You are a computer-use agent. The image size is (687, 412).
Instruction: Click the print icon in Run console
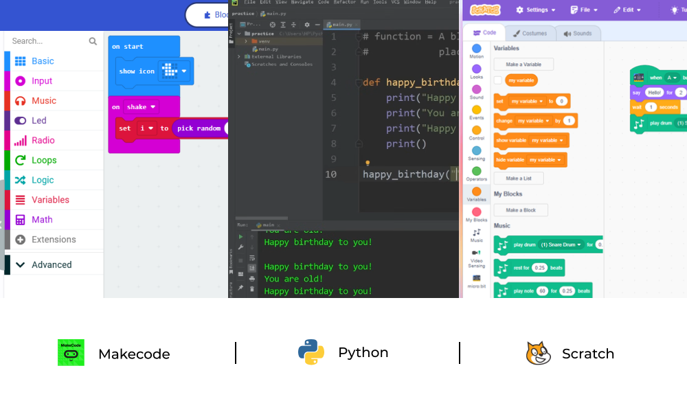point(252,278)
